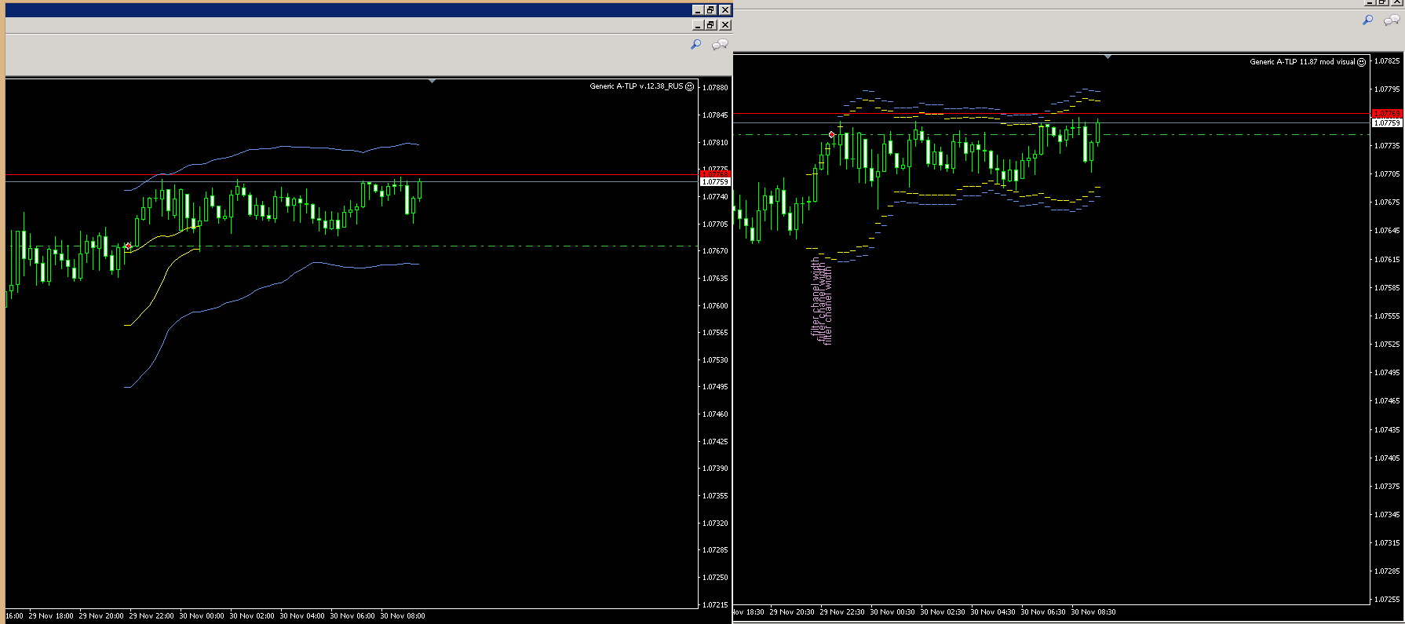Click the 1.07810 price scale label
Viewport: 1405px width, 624px height.
click(x=715, y=143)
